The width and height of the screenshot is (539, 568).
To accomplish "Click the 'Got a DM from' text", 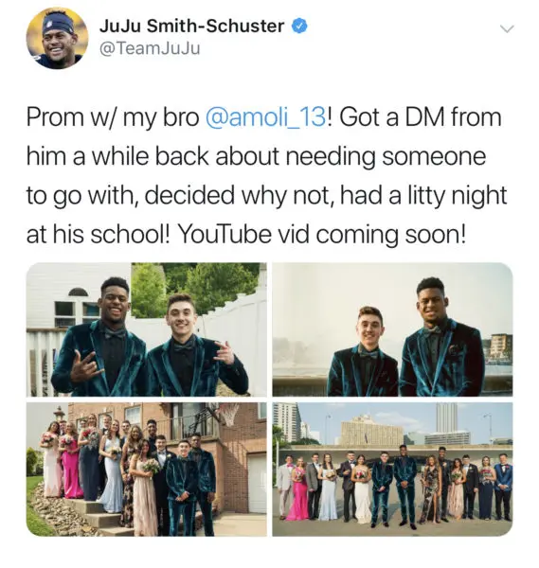I will (421, 117).
